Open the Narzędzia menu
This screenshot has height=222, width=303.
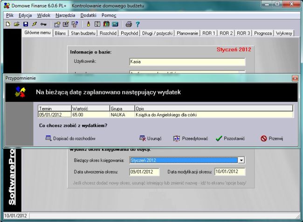click(x=65, y=15)
